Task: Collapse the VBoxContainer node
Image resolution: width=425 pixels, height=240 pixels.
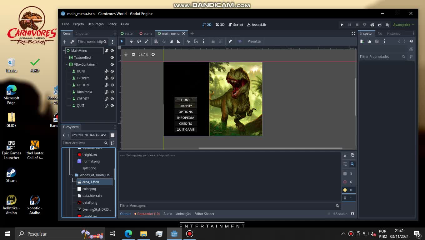Action: click(67, 64)
